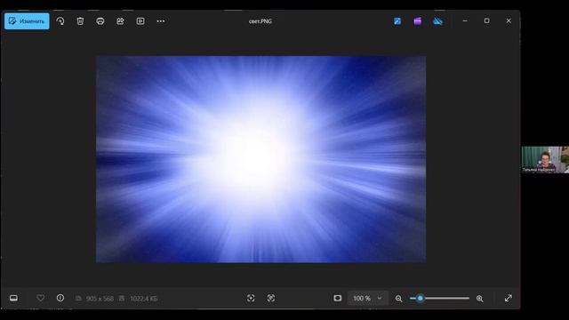Start slideshow with the play icon
569x320 pixels.
(x=140, y=21)
